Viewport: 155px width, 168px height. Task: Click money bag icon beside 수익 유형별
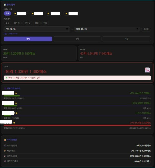pos(5,140)
